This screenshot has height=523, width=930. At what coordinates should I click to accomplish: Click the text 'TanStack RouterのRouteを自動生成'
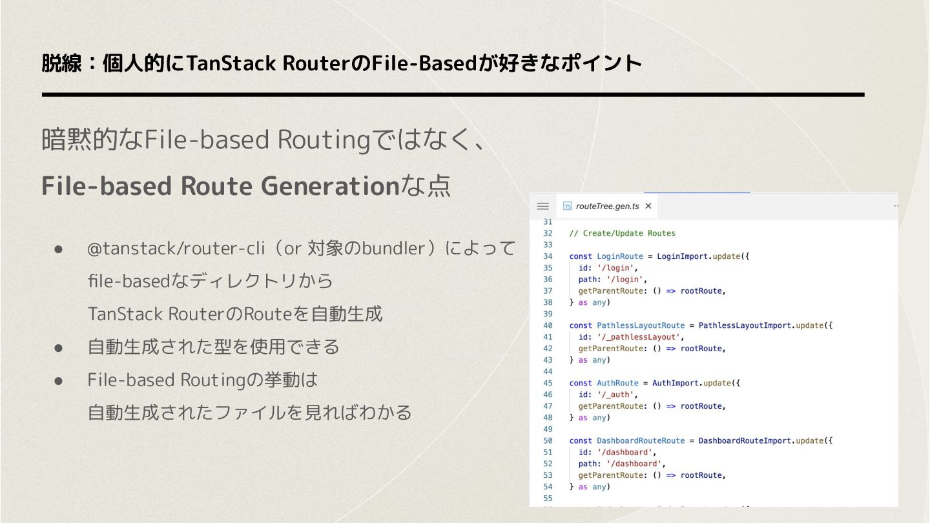pyautogui.click(x=235, y=314)
